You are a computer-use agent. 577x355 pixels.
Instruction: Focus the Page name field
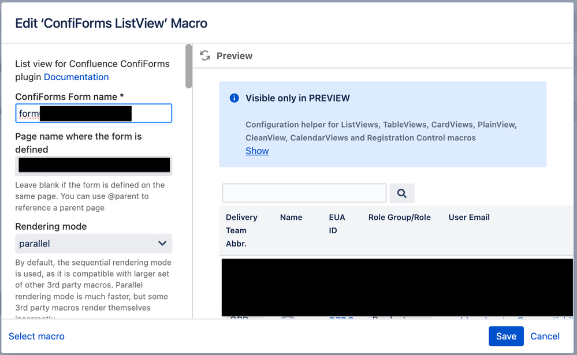tap(94, 166)
